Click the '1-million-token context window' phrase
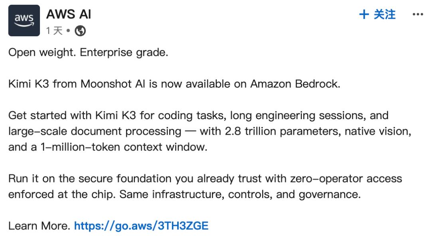 [124, 147]
